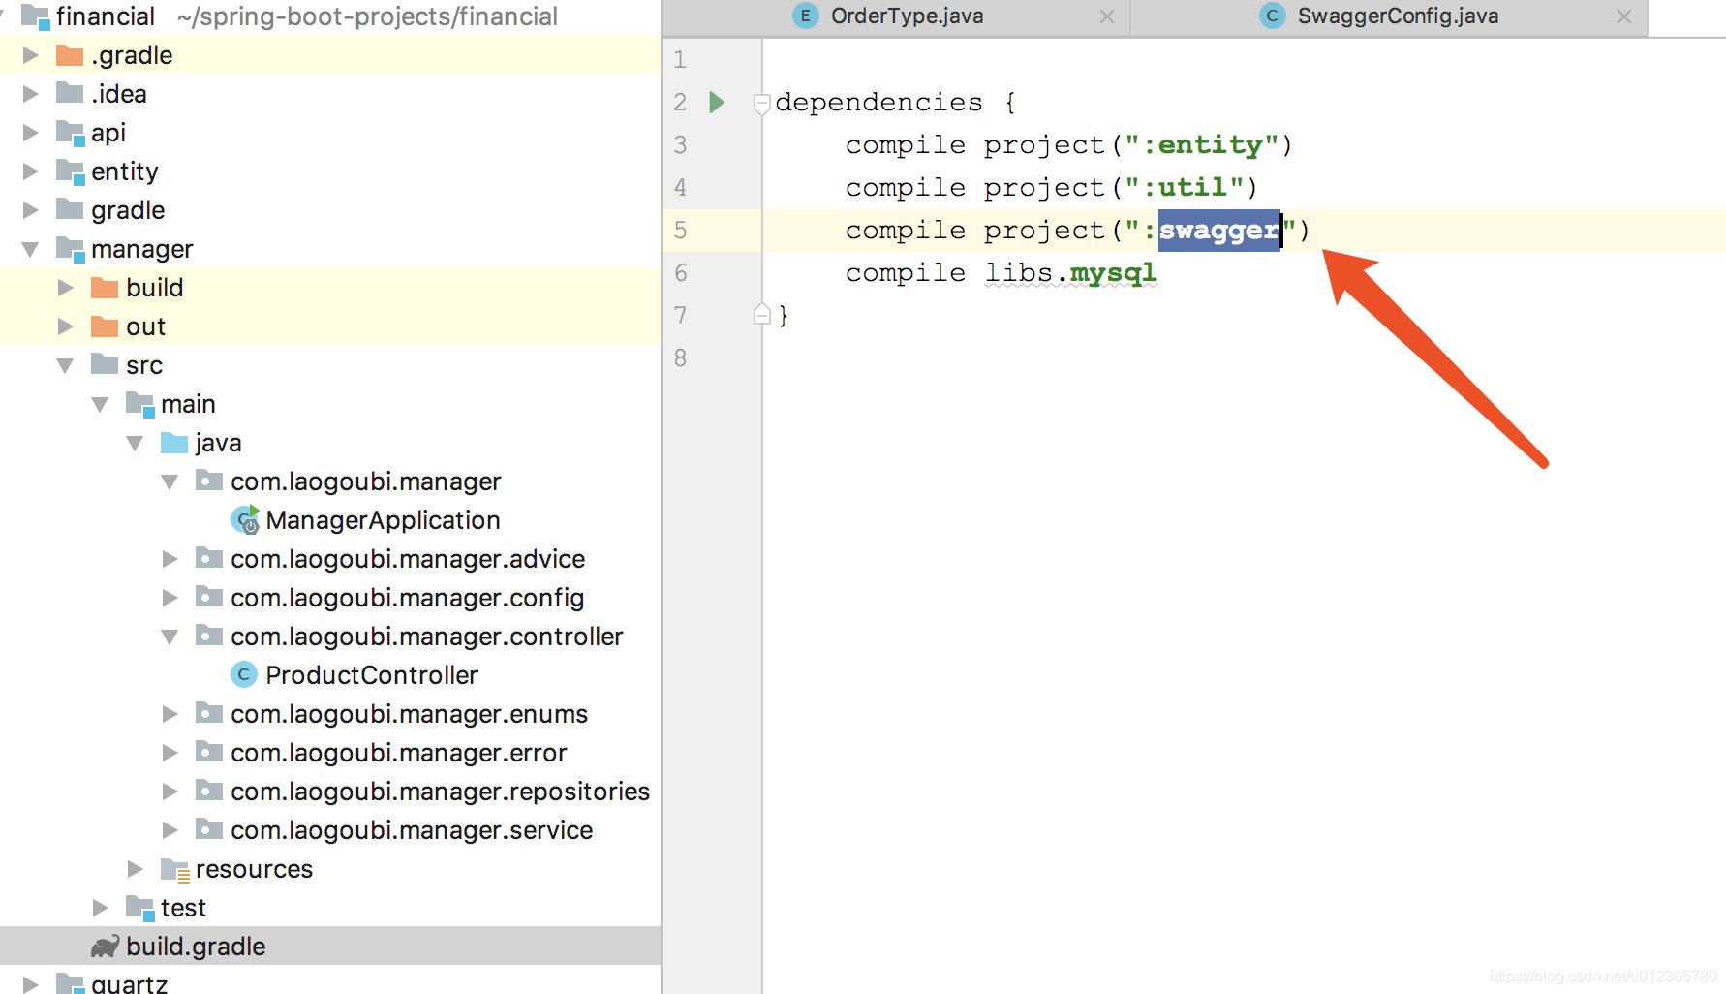
Task: Expand the com.laogoubi.manager.repositories package
Action: [170, 792]
